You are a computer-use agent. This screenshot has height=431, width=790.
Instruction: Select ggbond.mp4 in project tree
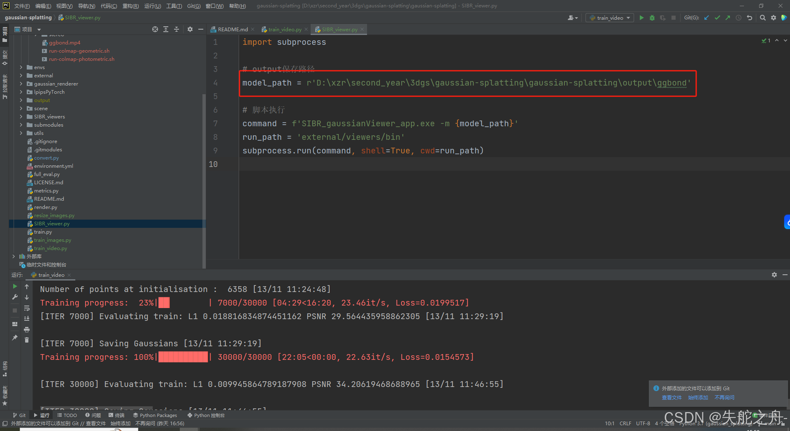tap(64, 42)
